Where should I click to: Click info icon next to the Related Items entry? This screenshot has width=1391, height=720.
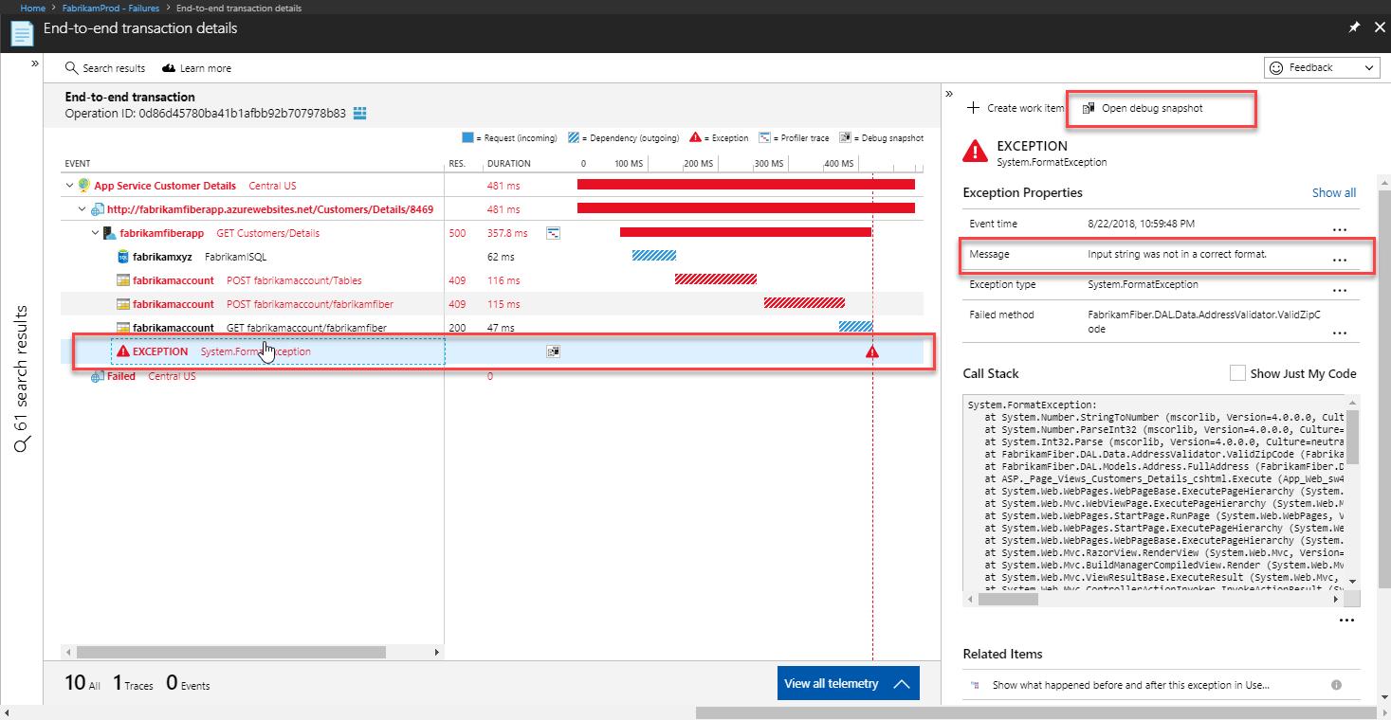point(1337,684)
